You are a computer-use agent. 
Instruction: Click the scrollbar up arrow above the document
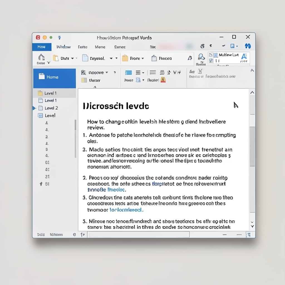tap(252, 92)
